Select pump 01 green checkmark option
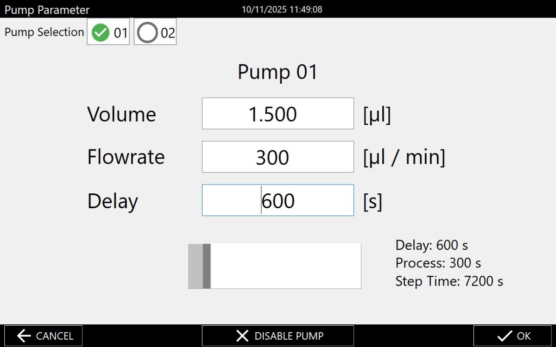The height and width of the screenshot is (347, 556). click(101, 33)
